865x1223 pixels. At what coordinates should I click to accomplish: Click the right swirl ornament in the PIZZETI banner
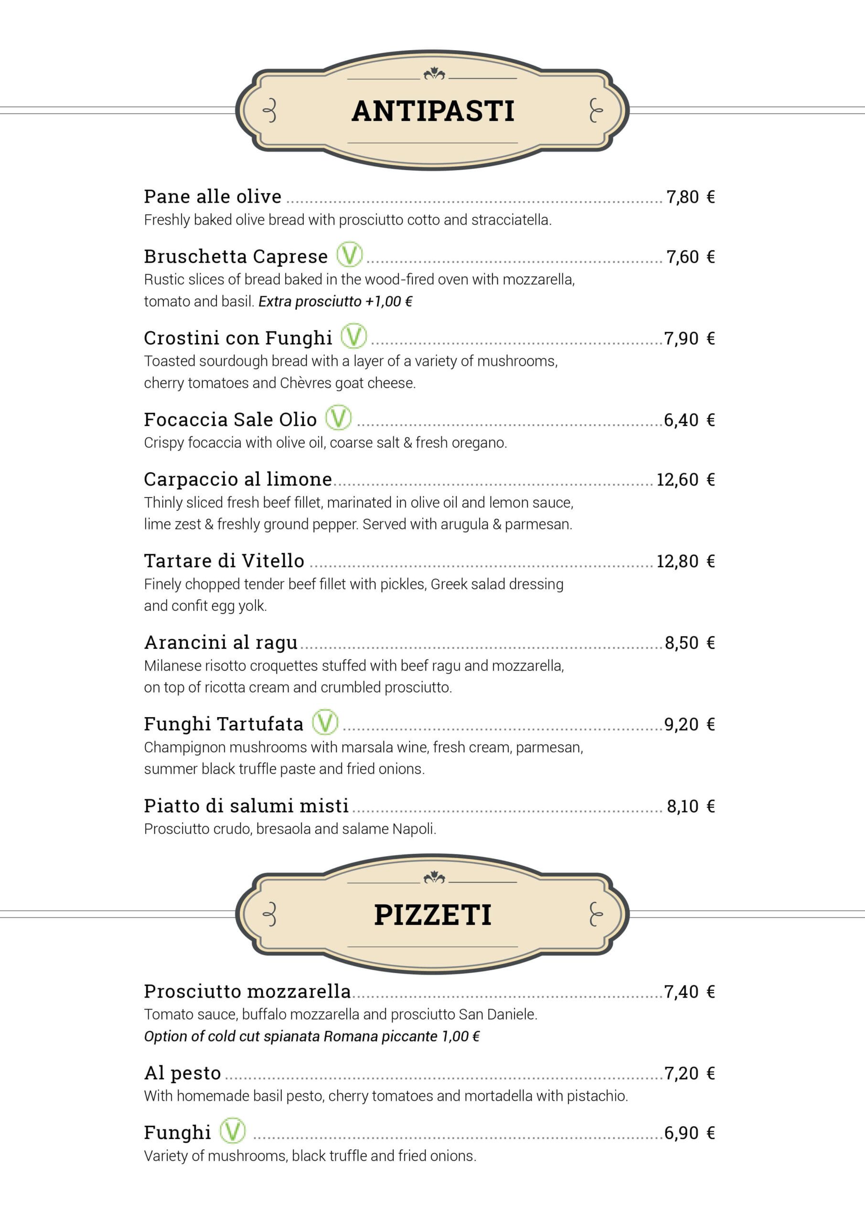[x=596, y=914]
